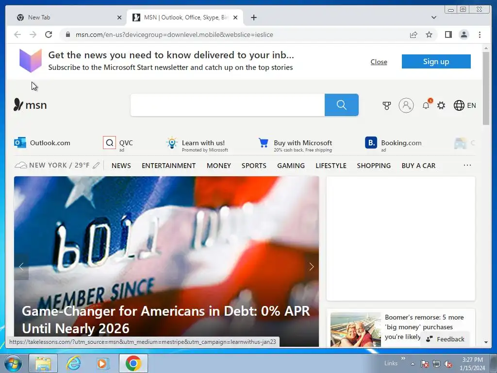Toggle the Chrome side panel

tap(448, 34)
